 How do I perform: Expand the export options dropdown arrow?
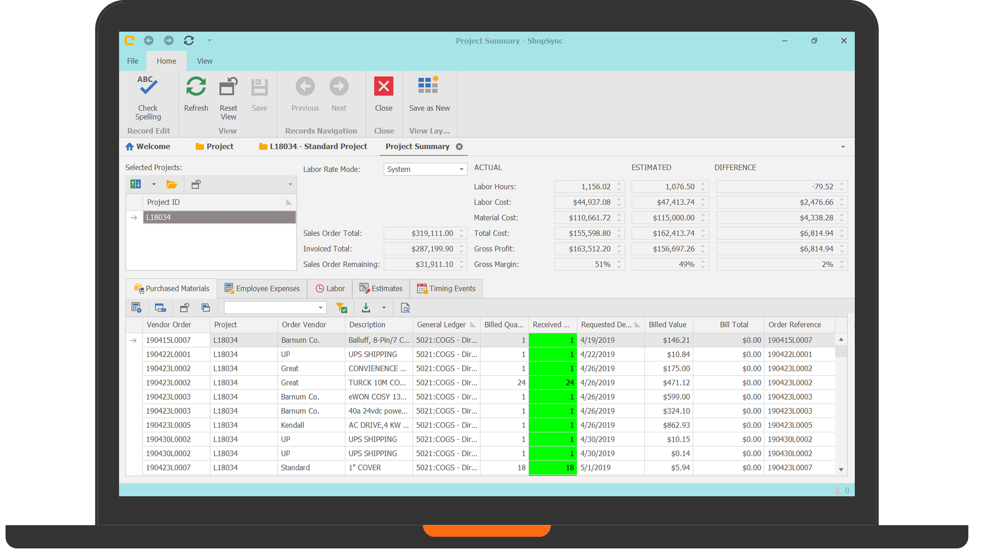[384, 308]
